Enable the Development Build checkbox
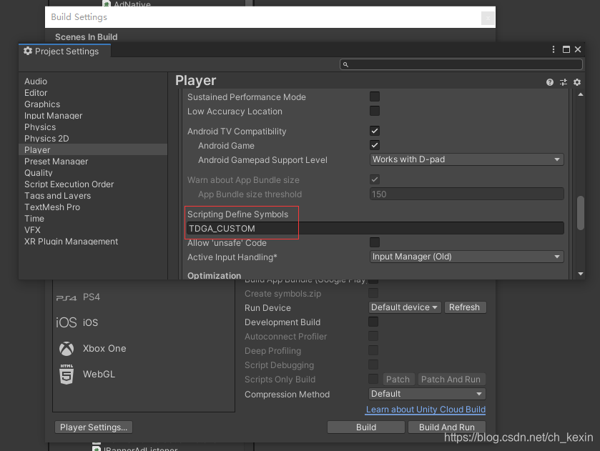Image resolution: width=600 pixels, height=451 pixels. (373, 322)
